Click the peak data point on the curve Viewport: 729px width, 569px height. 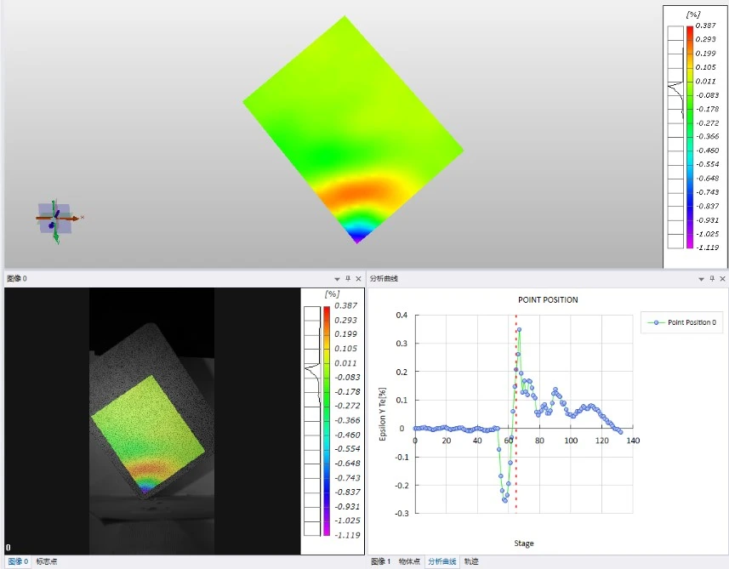coord(519,330)
